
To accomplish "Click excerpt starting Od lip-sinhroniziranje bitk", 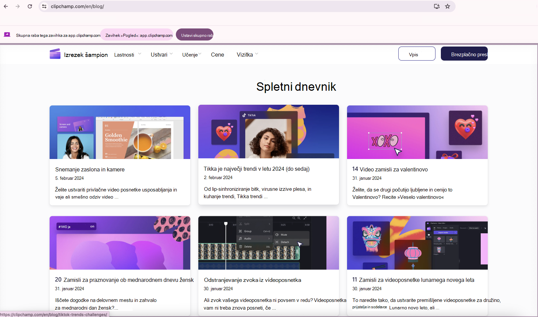I will (x=258, y=193).
